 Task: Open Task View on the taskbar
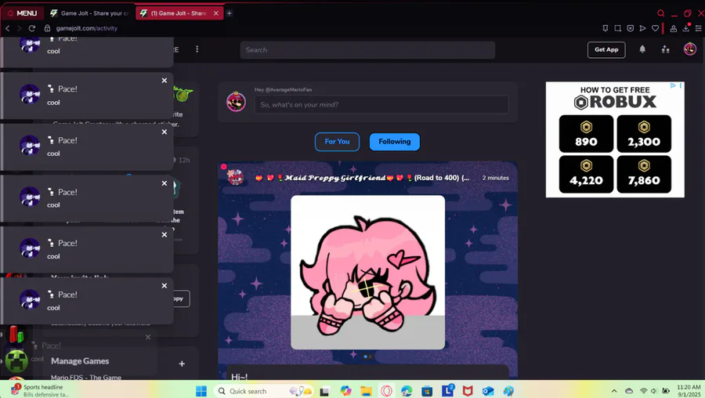tap(324, 391)
